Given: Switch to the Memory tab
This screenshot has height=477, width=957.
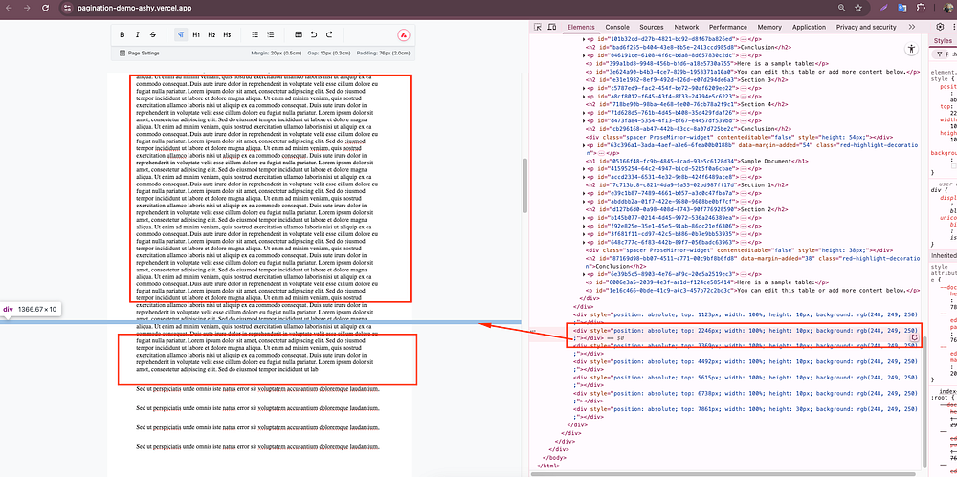Looking at the screenshot, I should pos(769,27).
